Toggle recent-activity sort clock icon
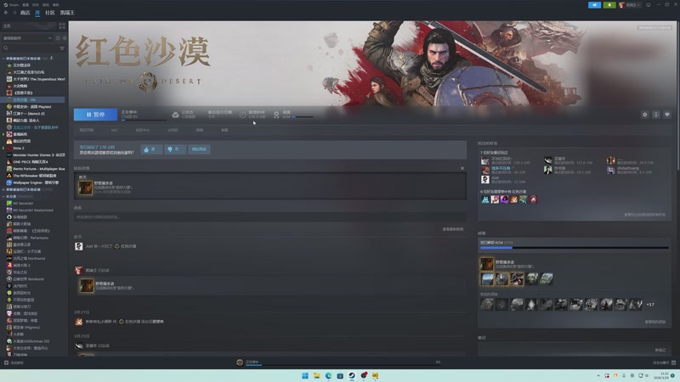 coord(58,38)
